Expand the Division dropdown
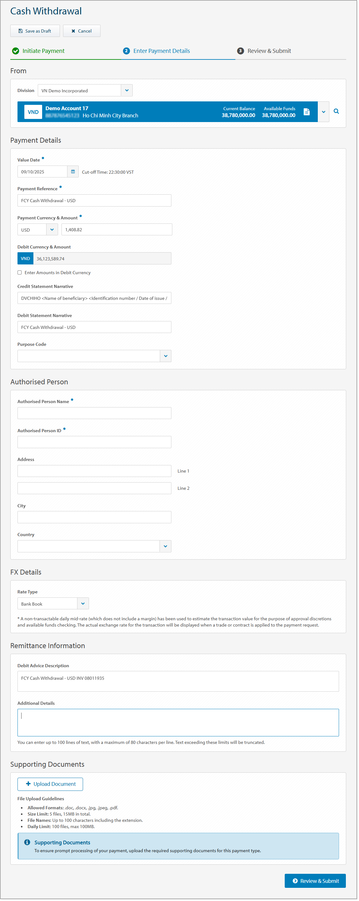The image size is (359, 901). [x=127, y=90]
